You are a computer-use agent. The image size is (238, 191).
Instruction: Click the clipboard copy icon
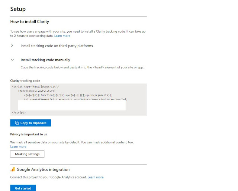pyautogui.click(x=17, y=123)
